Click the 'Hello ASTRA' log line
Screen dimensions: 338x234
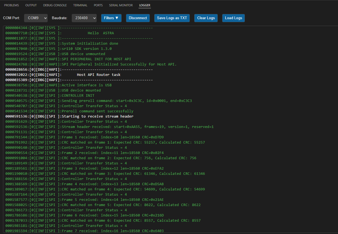(x=60, y=33)
